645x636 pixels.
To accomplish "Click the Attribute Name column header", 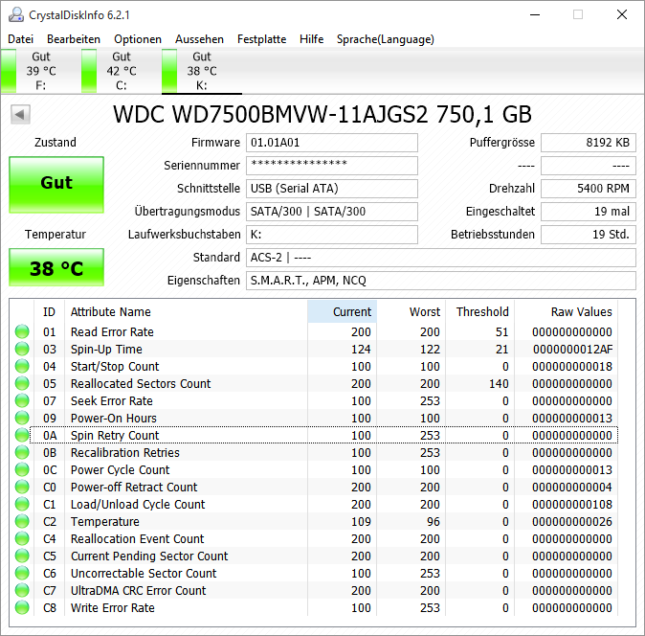I will point(186,311).
